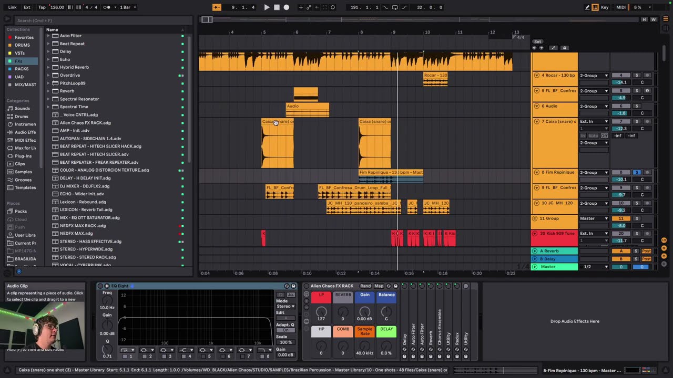
Task: Click EQ Eight hot-swap preset icon
Action: coord(287,286)
